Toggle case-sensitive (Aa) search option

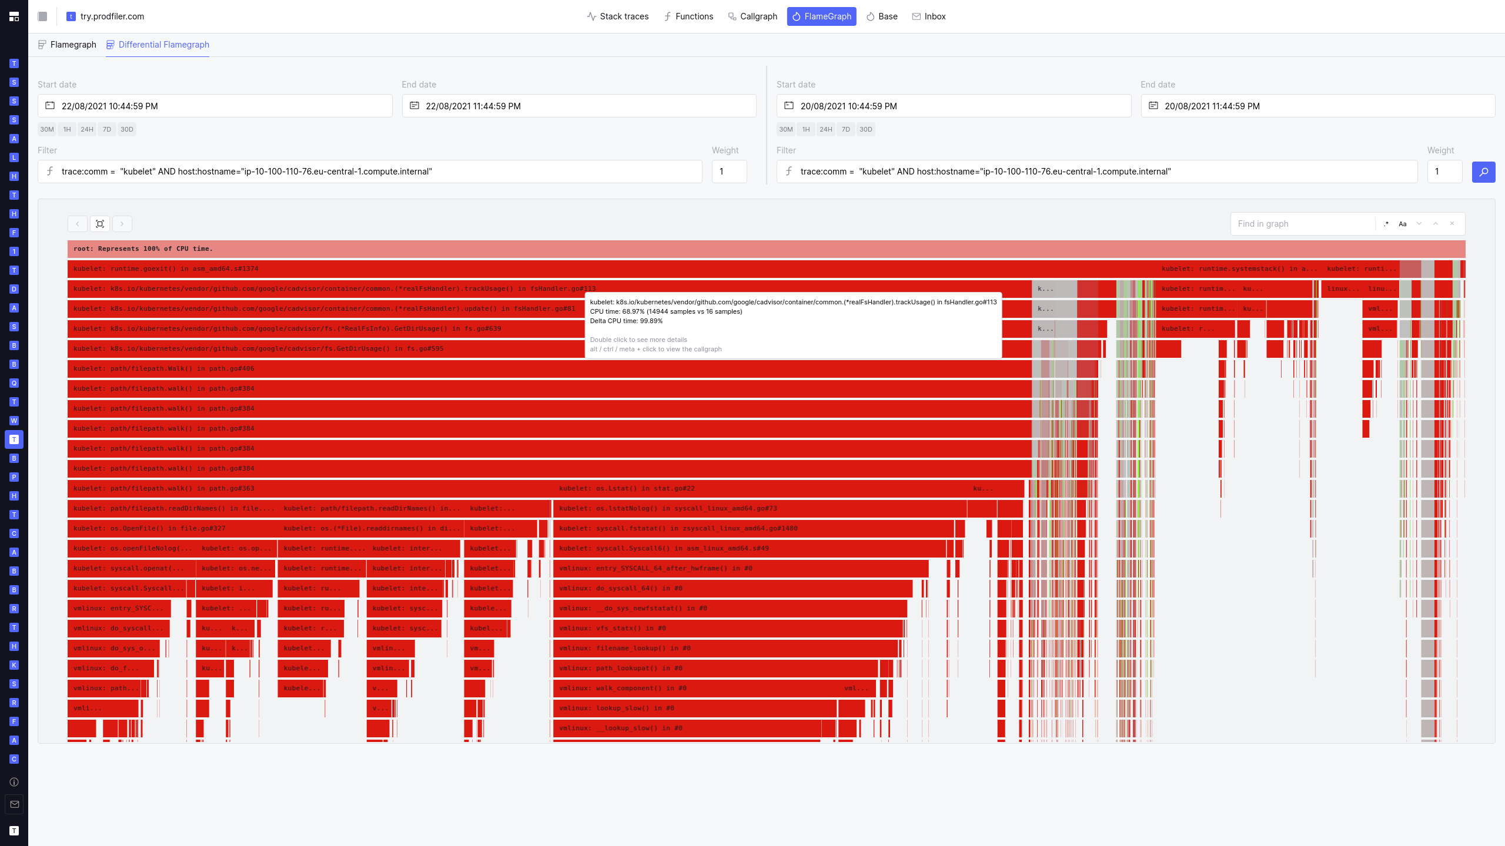(x=1403, y=224)
